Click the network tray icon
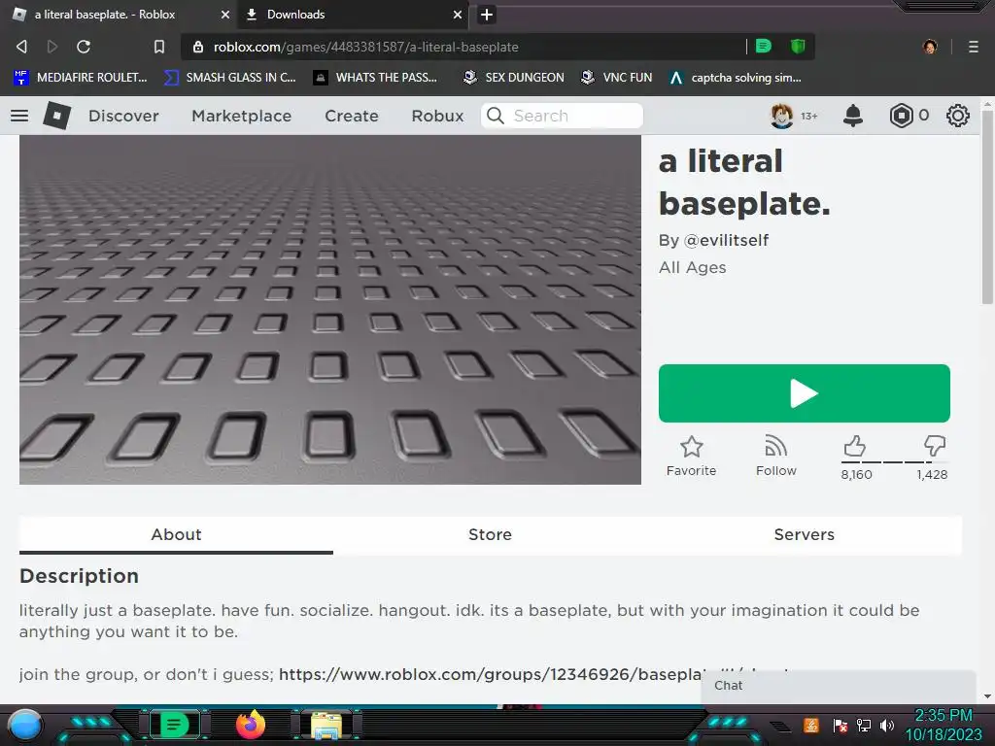Viewport: 995px width, 746px height. (x=864, y=725)
